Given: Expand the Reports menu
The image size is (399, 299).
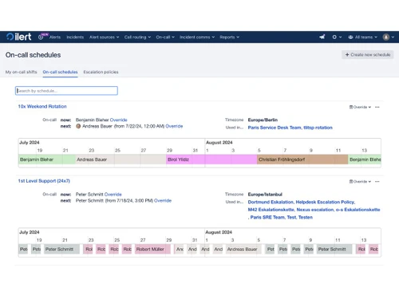Looking at the screenshot, I should 230,37.
